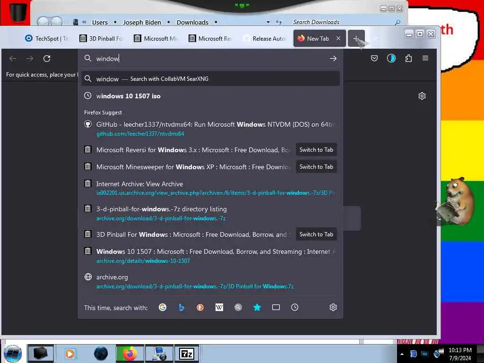This screenshot has width=484, height=363.
Task: Open '3-d-pinball-for-windows.-7z directory listing' suggestion
Action: point(210,213)
